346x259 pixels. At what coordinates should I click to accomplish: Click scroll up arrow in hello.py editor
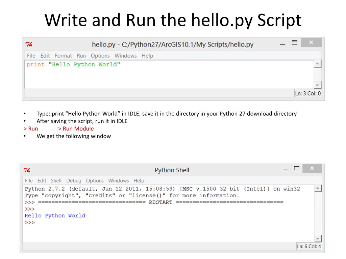click(x=318, y=64)
